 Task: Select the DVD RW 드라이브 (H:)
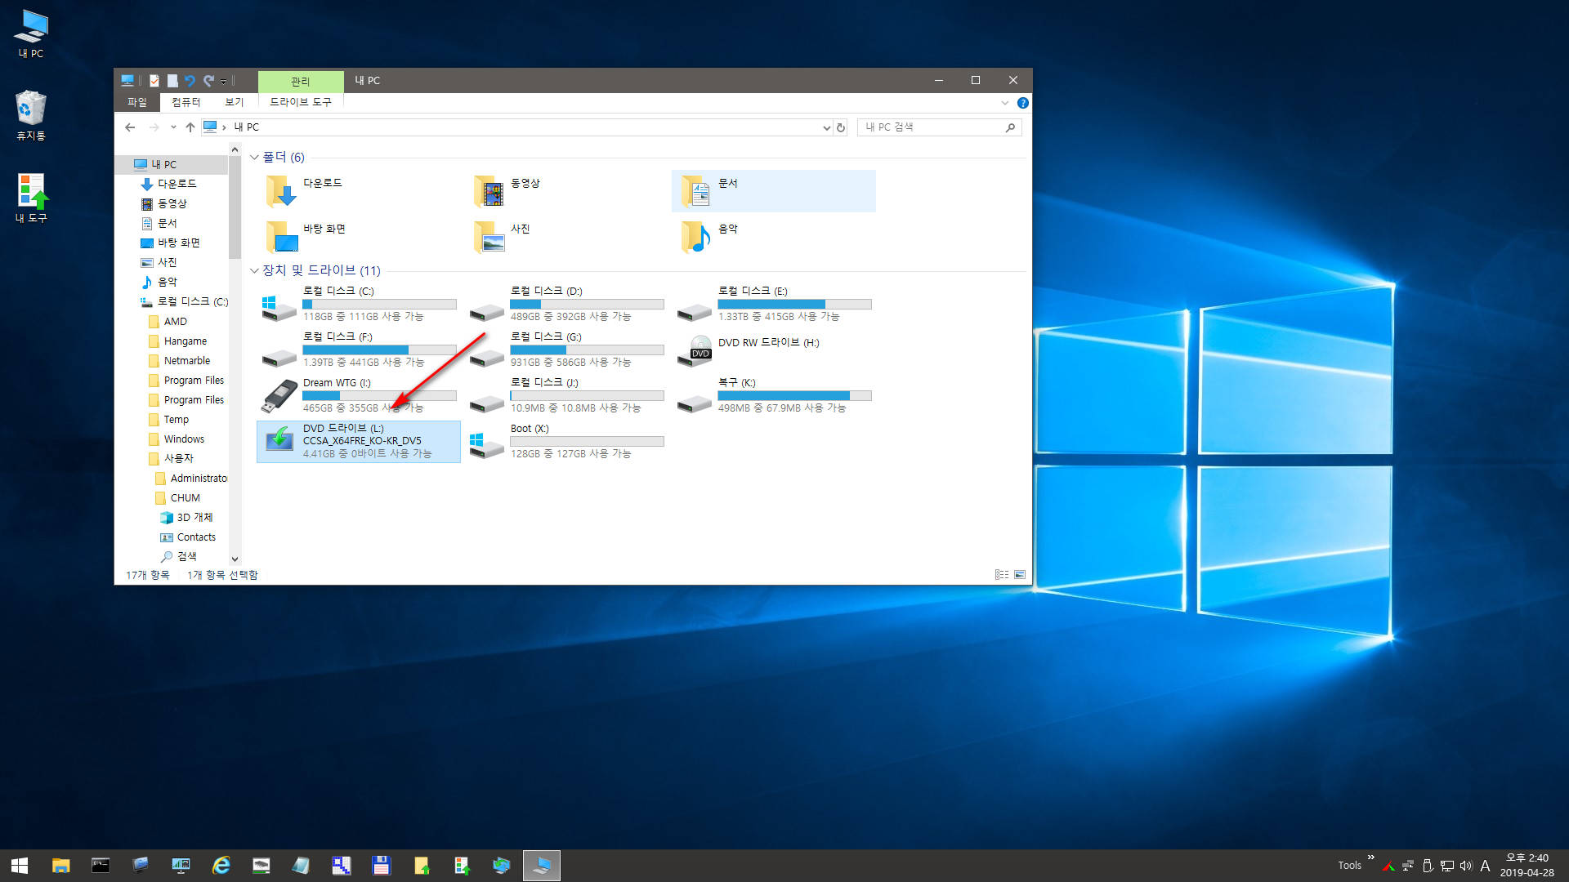coord(774,350)
